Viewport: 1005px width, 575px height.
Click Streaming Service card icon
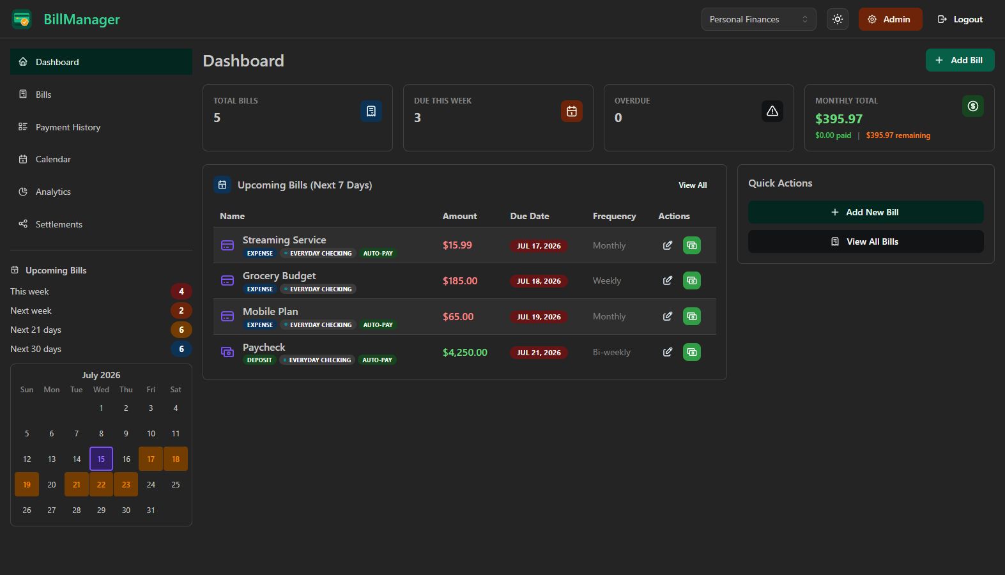click(227, 245)
